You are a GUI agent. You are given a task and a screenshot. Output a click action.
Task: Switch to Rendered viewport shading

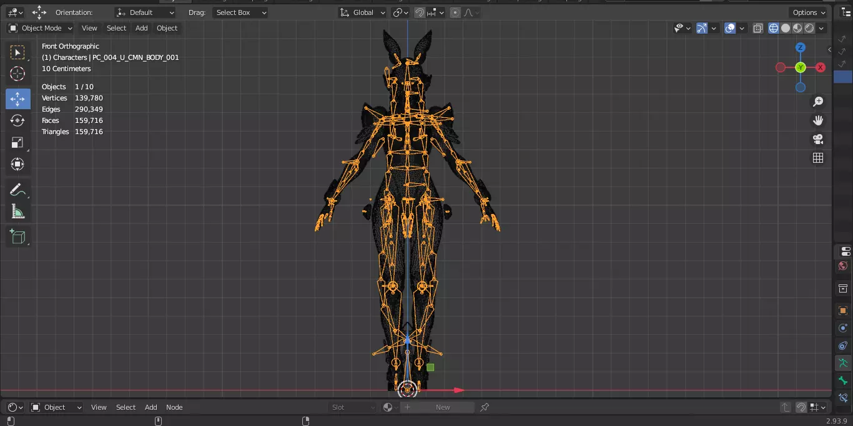coord(809,28)
